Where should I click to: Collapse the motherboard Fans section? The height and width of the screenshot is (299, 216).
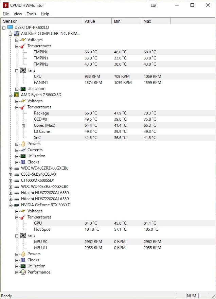[x=17, y=71]
